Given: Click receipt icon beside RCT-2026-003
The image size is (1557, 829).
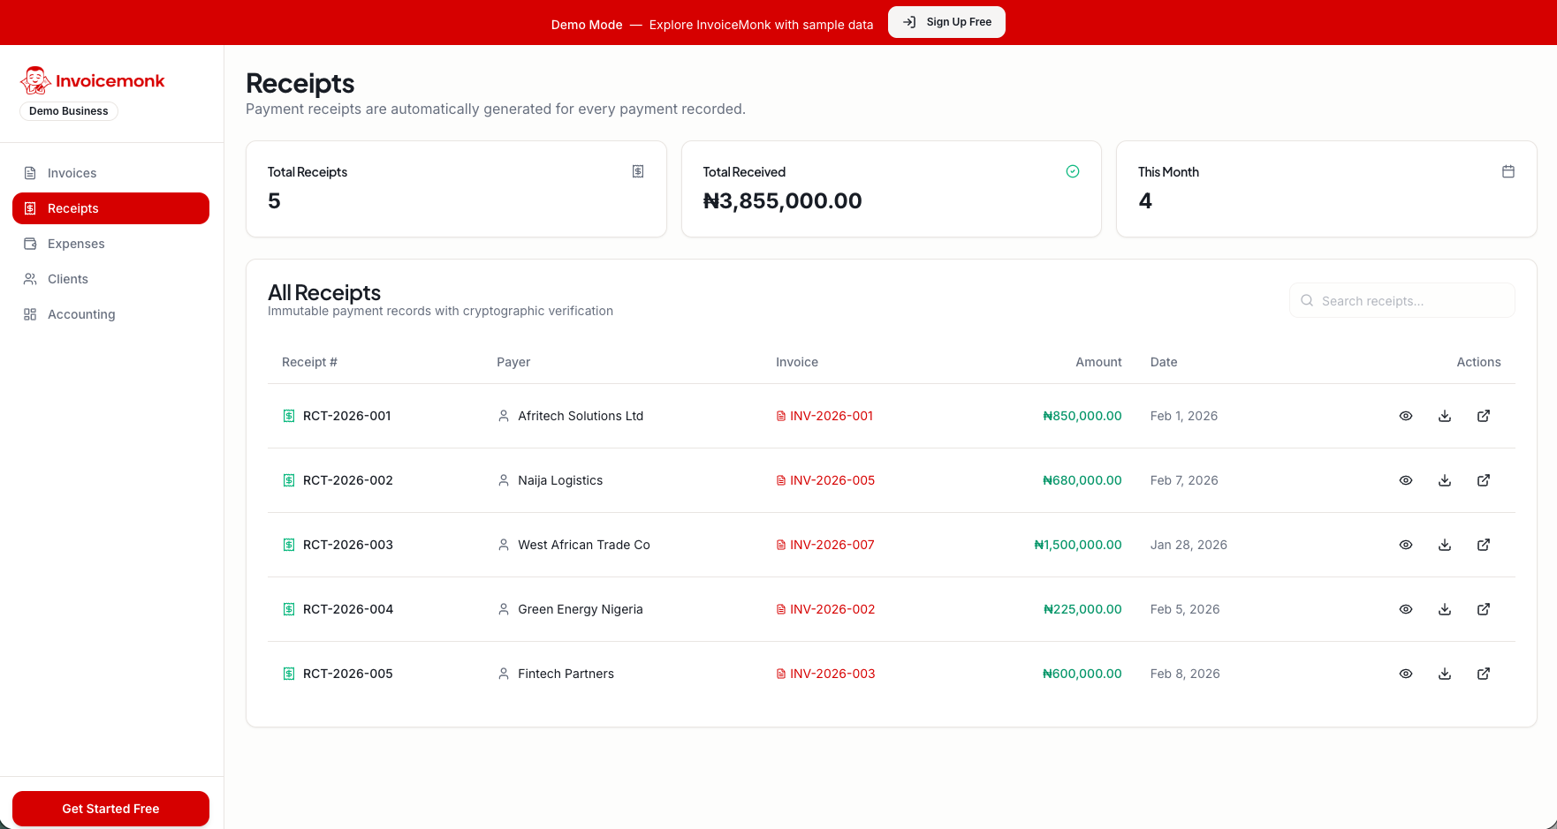Looking at the screenshot, I should tap(289, 545).
